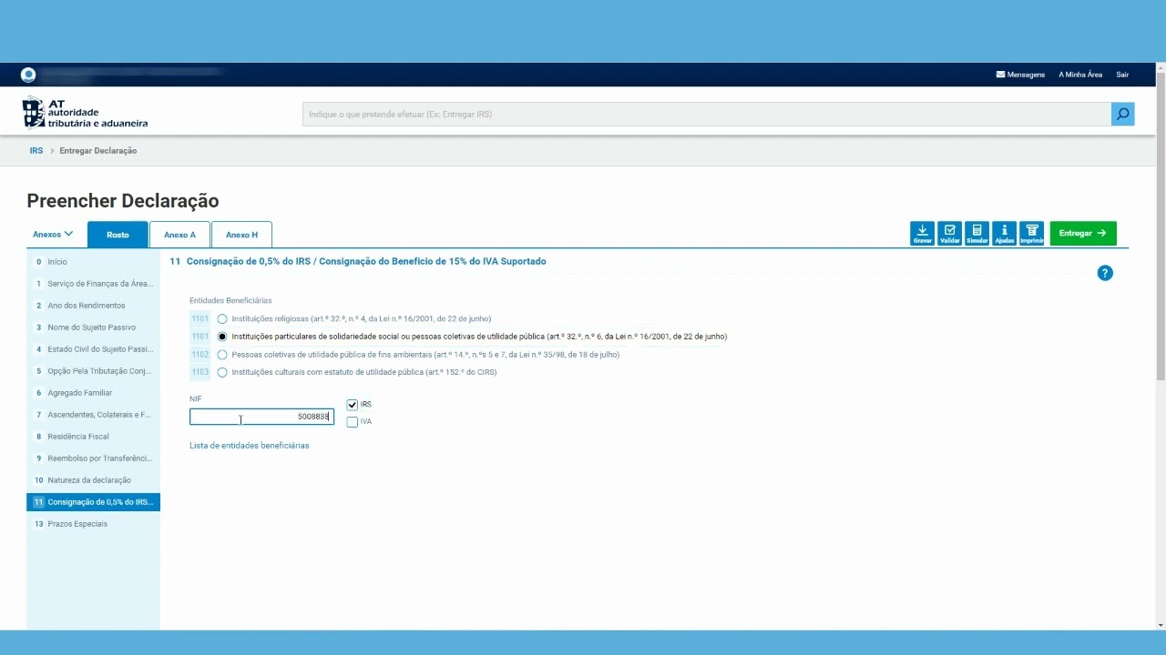
Task: Go to section 9 Reembolso por Transferência
Action: (93, 458)
